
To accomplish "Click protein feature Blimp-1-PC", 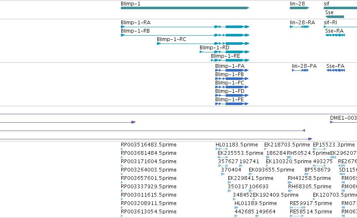I will click(x=232, y=87).
